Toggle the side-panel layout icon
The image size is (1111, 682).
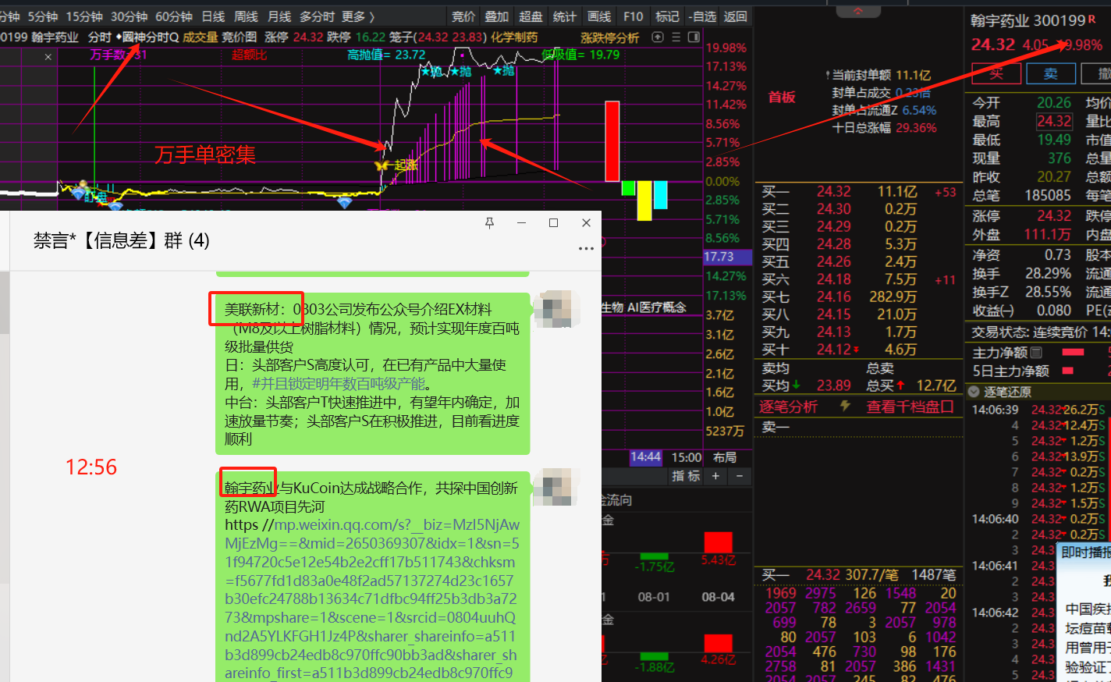point(693,37)
